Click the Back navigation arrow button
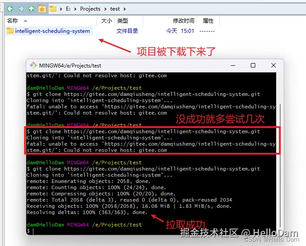 tap(10, 9)
